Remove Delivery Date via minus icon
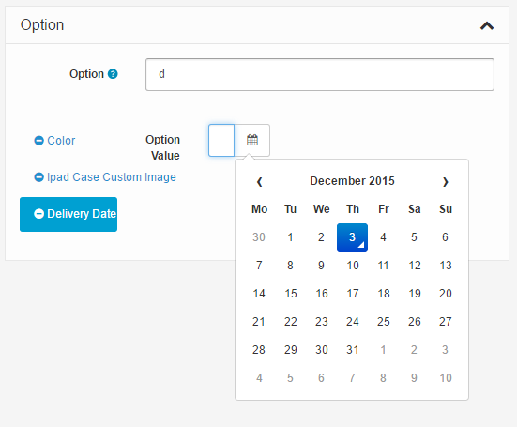The width and height of the screenshot is (517, 427). point(38,214)
